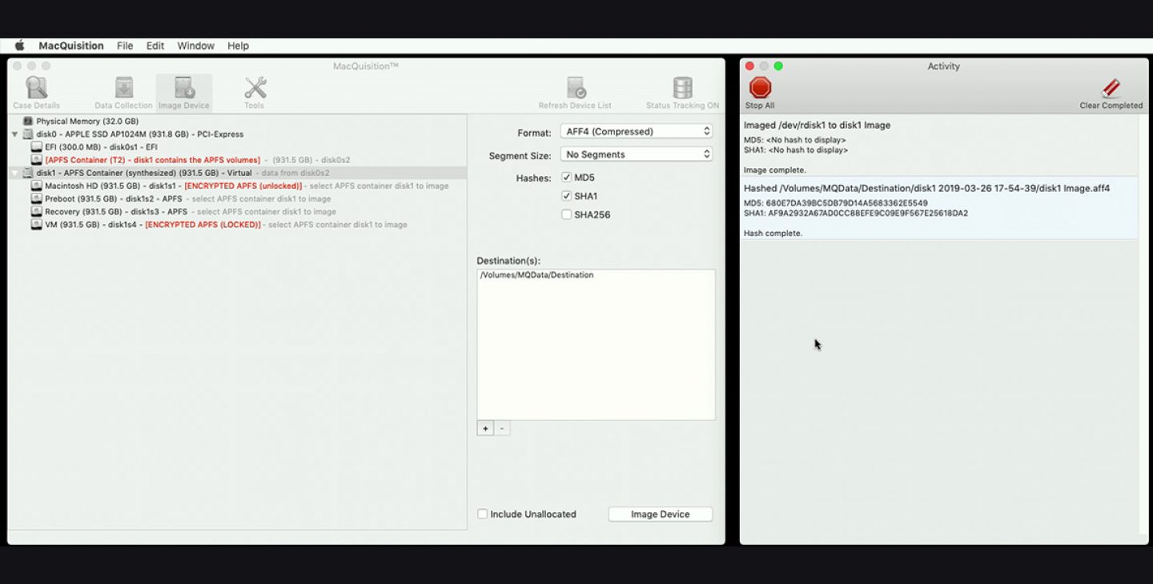Uncheck the SHA1 hash checkbox
Screen dimensions: 1153x584
click(566, 196)
